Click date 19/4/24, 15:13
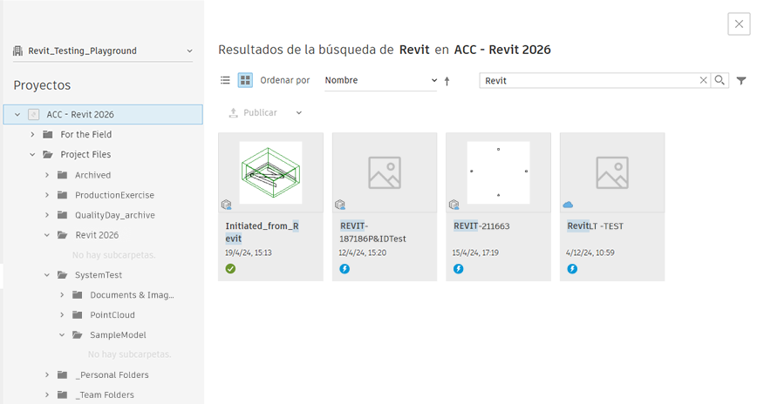Image resolution: width=764 pixels, height=404 pixels. tap(249, 252)
